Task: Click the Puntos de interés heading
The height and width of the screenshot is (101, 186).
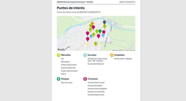Action: (71, 8)
